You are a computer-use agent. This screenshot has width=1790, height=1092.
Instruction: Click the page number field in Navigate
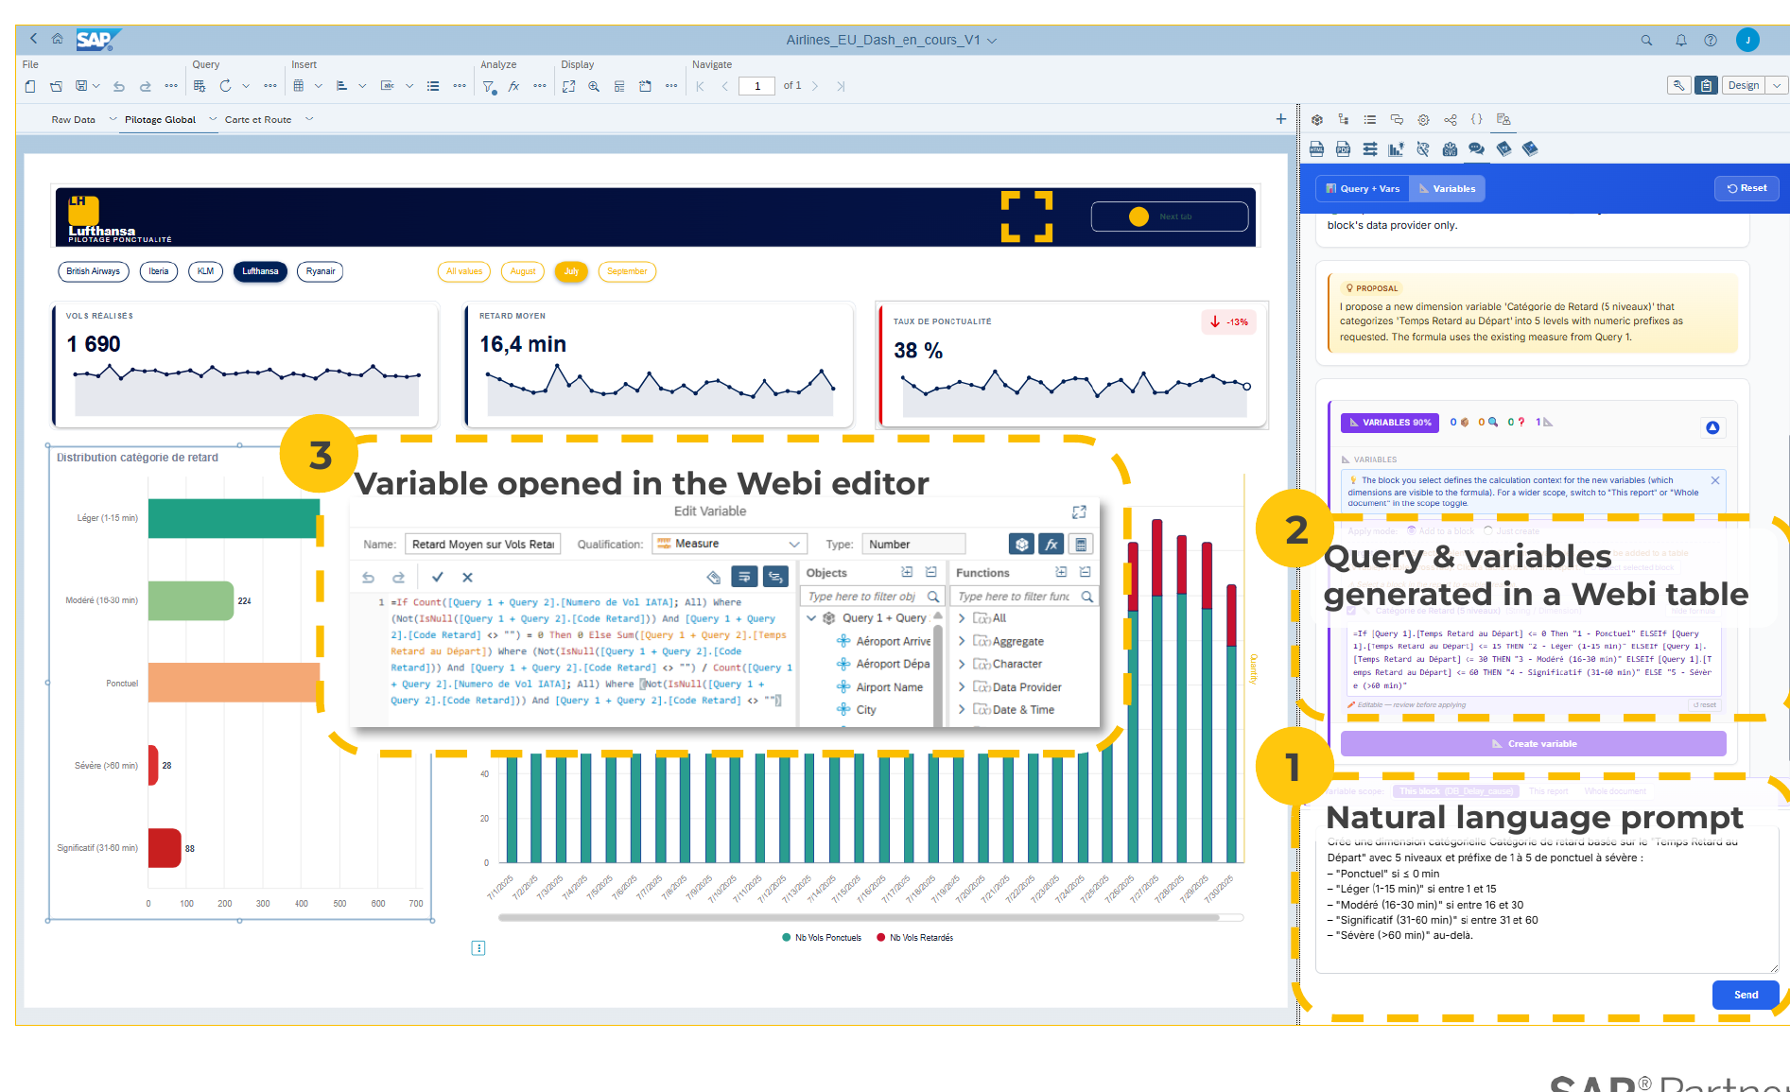tap(756, 86)
